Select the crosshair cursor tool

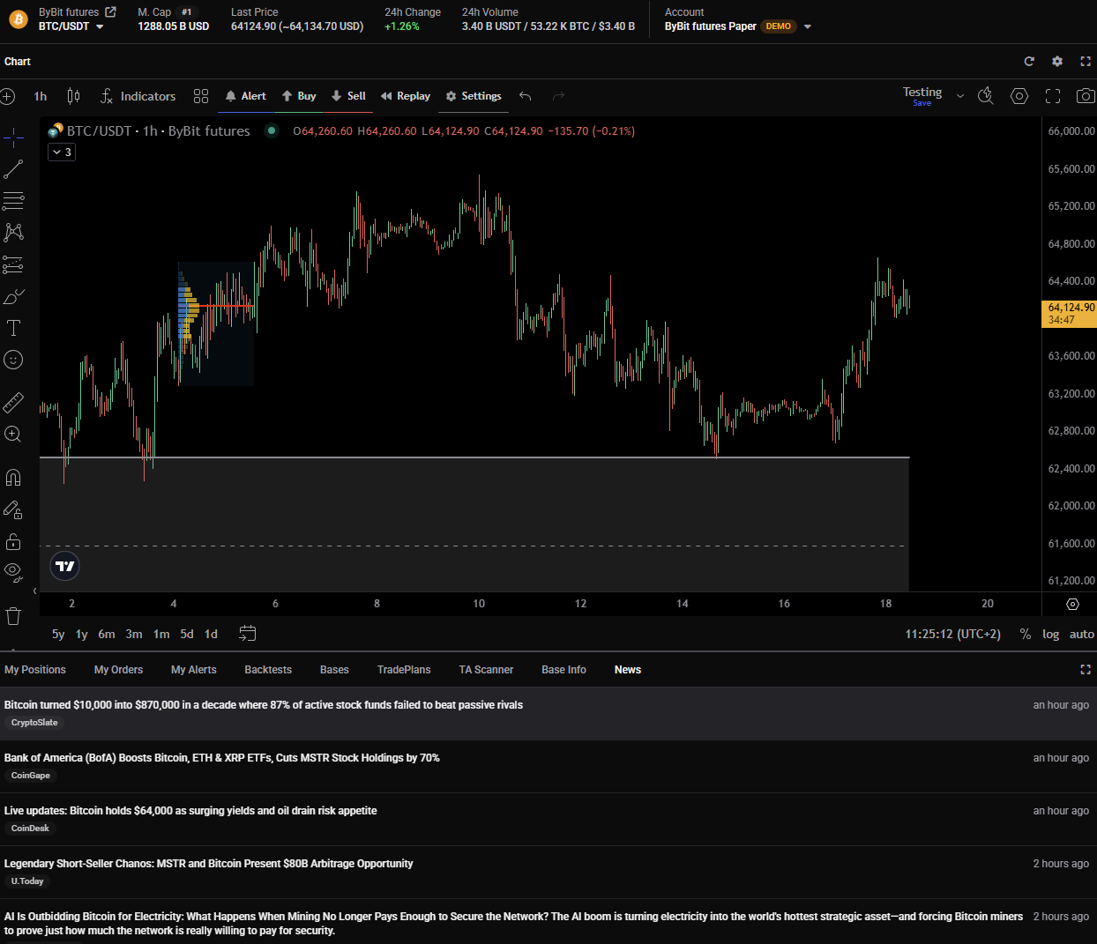13,137
